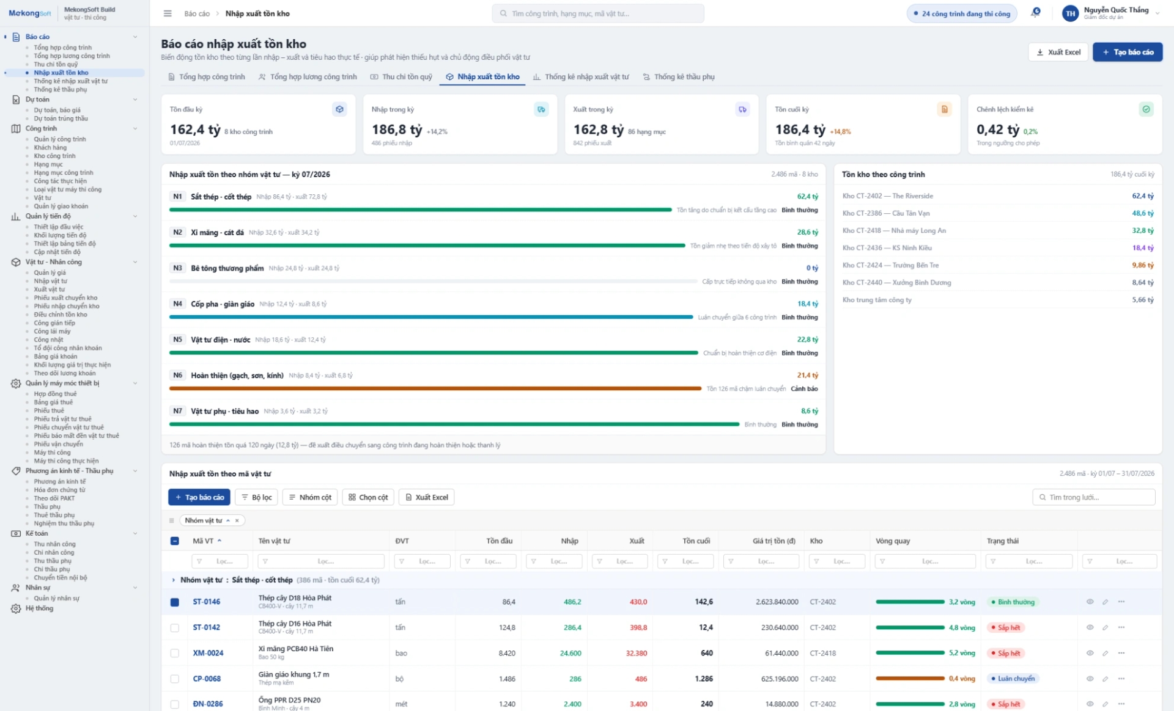The height and width of the screenshot is (711, 1174).
Task: Check the CP-0068 row checkbox
Action: click(175, 679)
